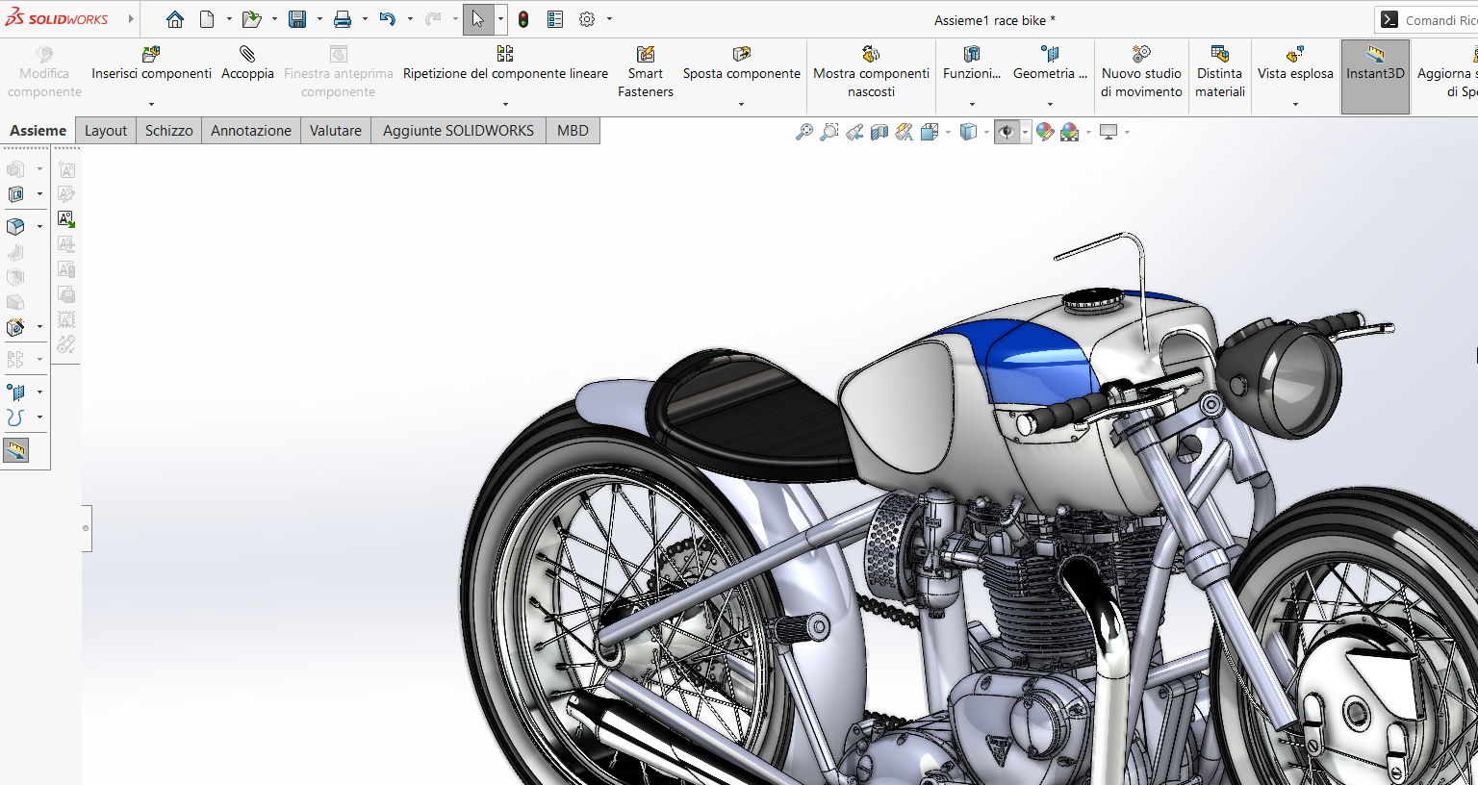1478x785 pixels.
Task: Click the Edit Appearance color ball icon
Action: pyautogui.click(x=1045, y=133)
